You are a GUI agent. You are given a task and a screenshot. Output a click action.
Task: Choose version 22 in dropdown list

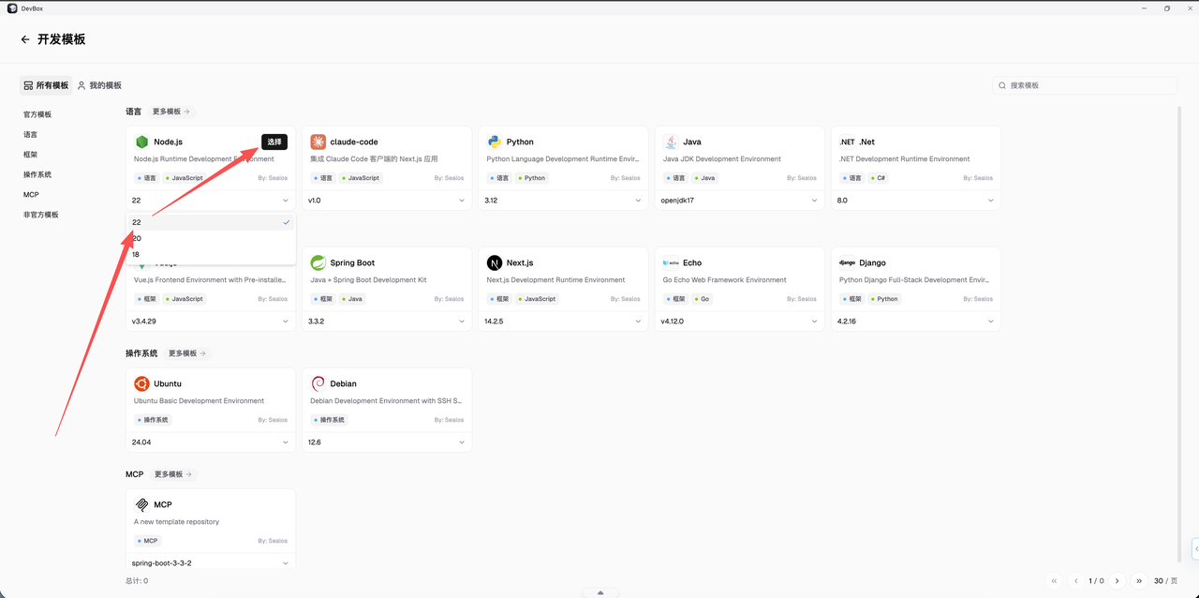[211, 222]
